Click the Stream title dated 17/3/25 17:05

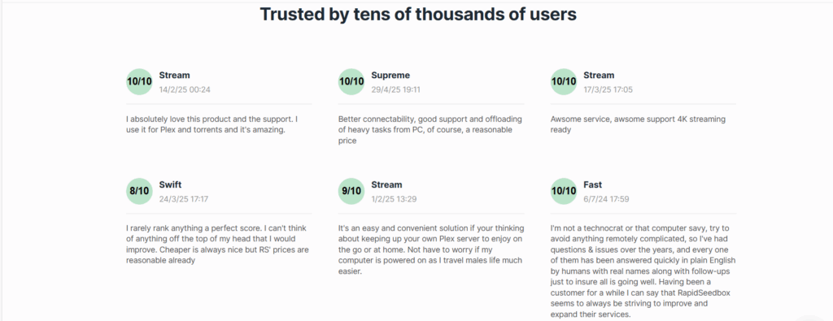[x=599, y=76]
